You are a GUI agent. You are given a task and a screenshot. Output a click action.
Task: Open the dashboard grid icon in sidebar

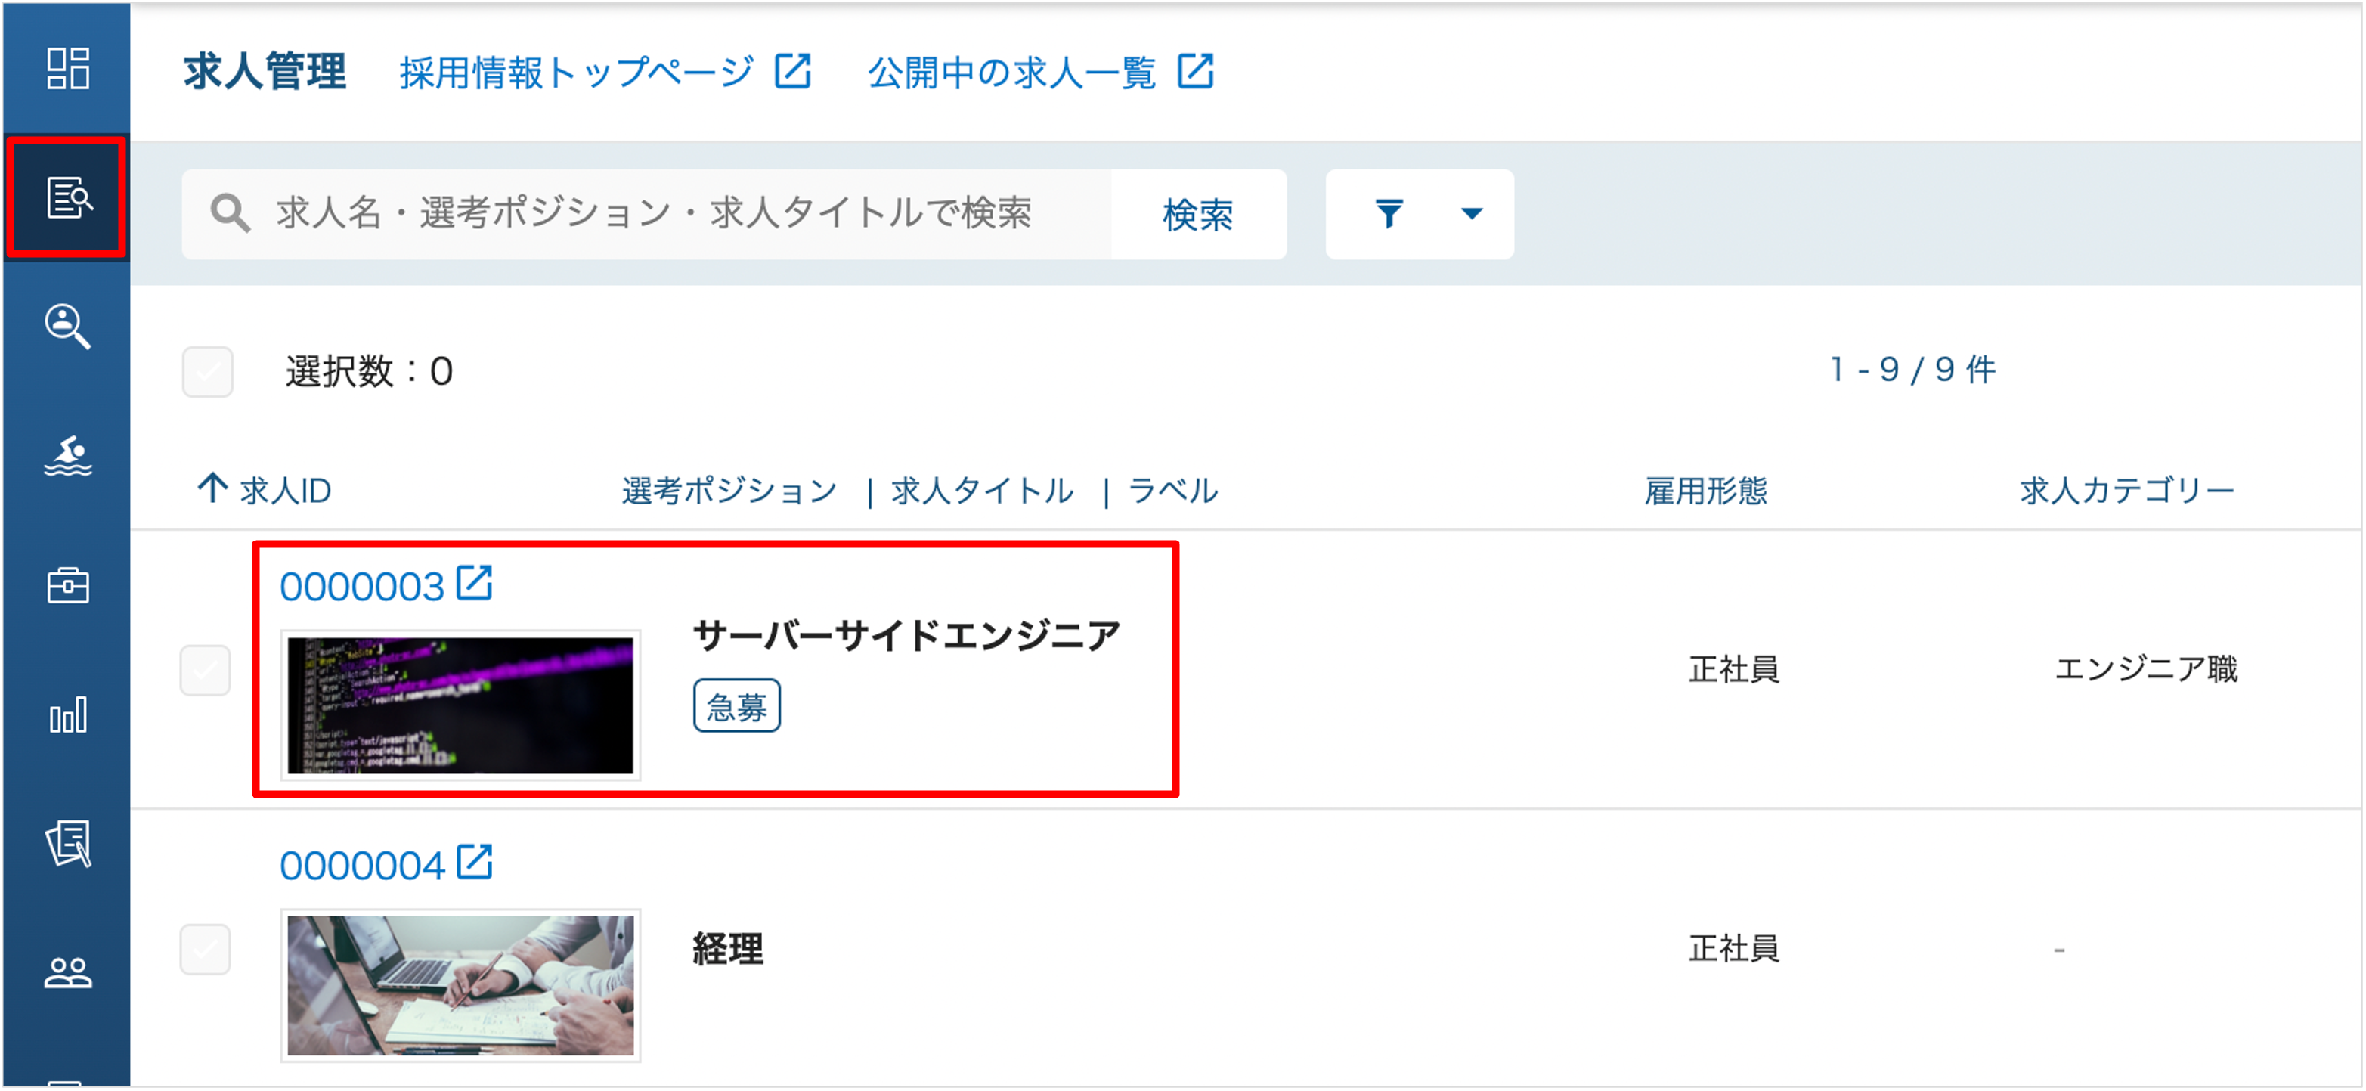67,69
